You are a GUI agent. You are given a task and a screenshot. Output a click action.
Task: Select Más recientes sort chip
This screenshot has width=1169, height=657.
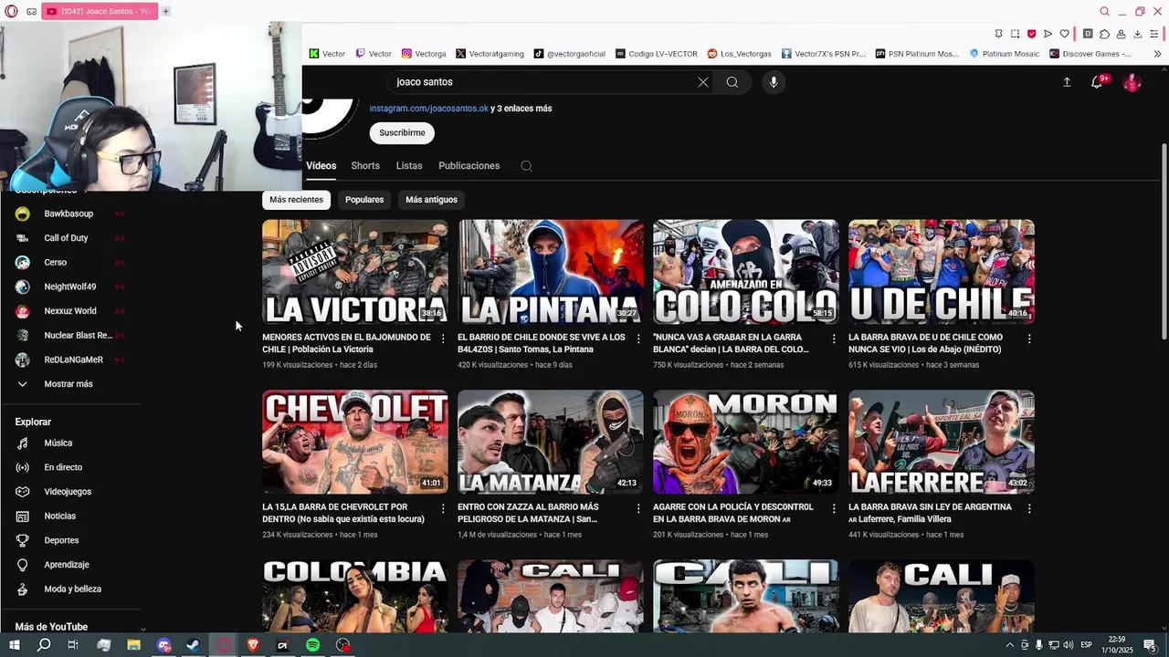296,200
